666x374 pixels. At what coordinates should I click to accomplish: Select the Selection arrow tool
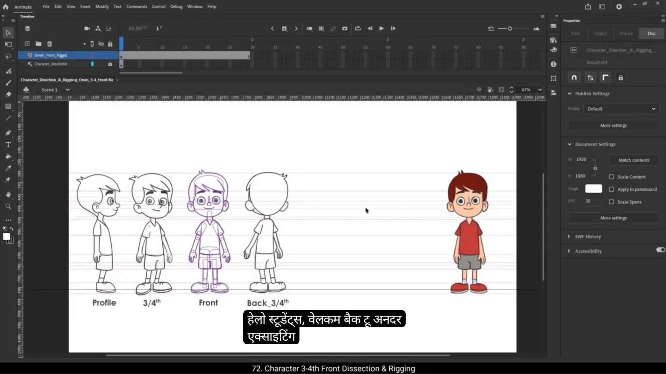[8, 33]
